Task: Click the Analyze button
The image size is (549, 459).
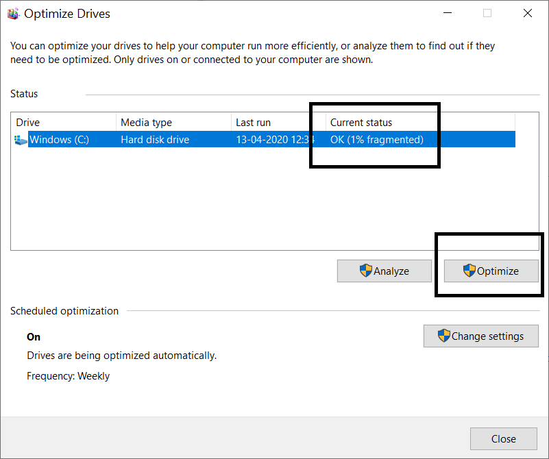Action: coord(384,271)
